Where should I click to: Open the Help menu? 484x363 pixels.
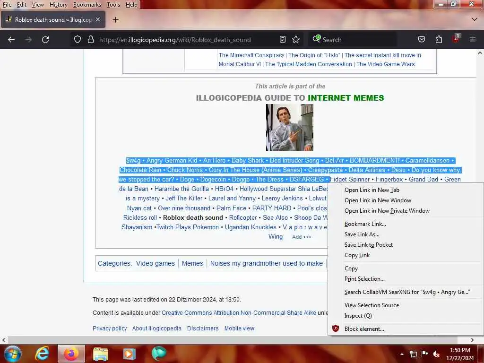pos(131,5)
